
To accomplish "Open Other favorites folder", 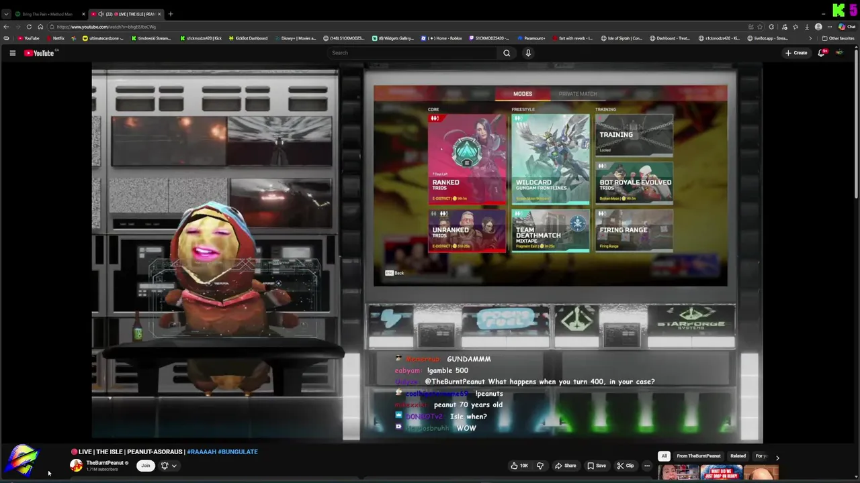I will click(838, 38).
